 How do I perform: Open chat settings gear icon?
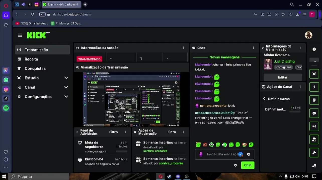(235, 165)
